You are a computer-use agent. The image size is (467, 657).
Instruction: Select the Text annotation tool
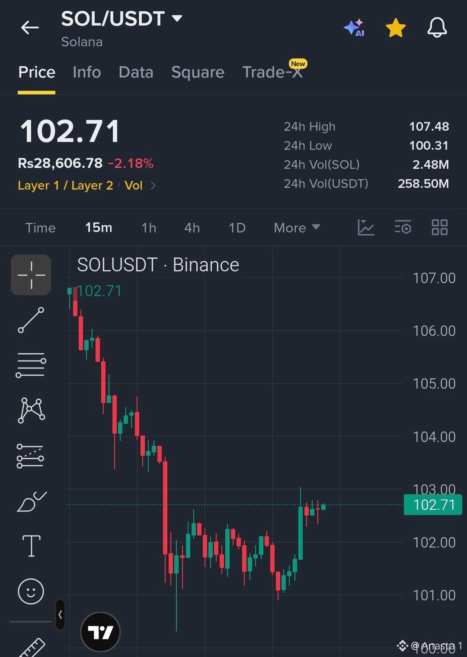[x=31, y=546]
